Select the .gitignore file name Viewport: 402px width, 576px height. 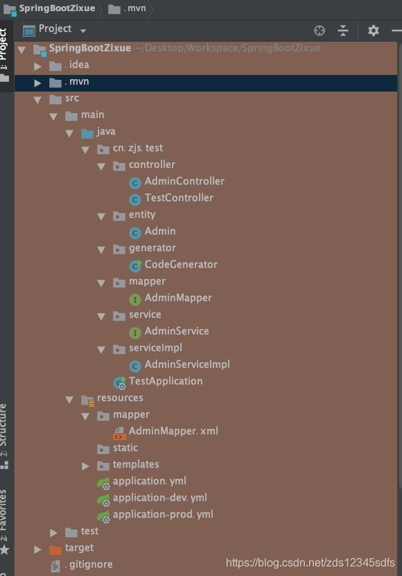tap(89, 564)
